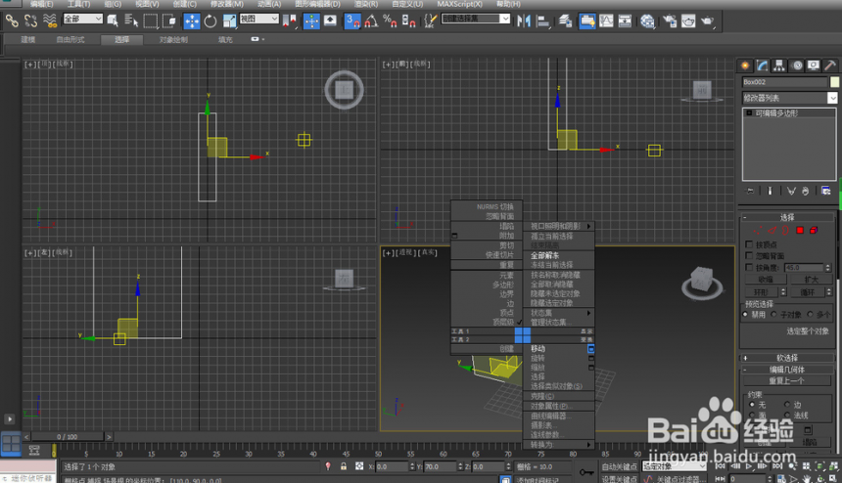Click the Unlink Selection icon
This screenshot has width=842, height=483.
click(x=30, y=21)
